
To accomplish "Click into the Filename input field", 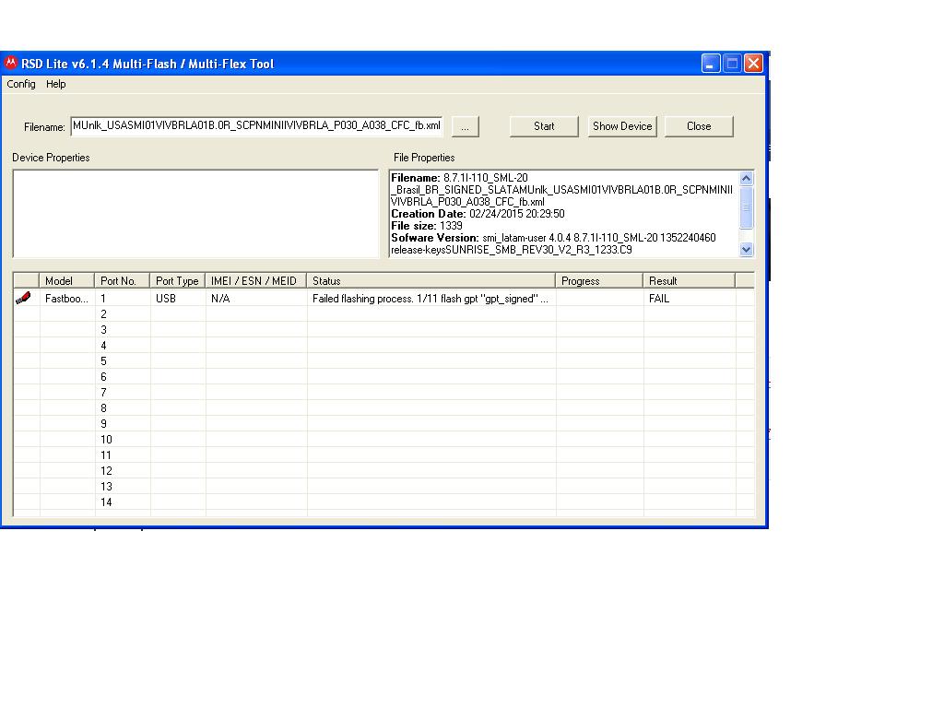I will point(256,125).
